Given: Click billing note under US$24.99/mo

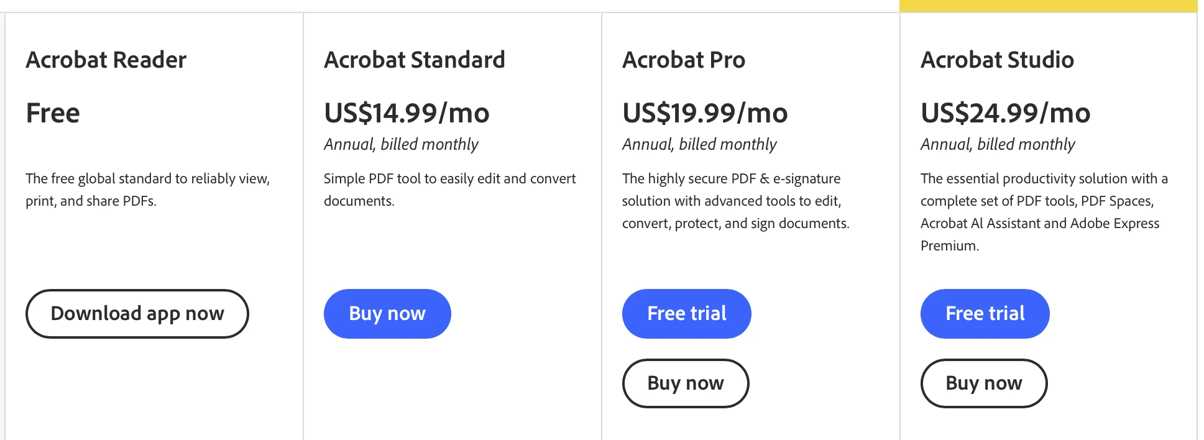Looking at the screenshot, I should (x=998, y=144).
